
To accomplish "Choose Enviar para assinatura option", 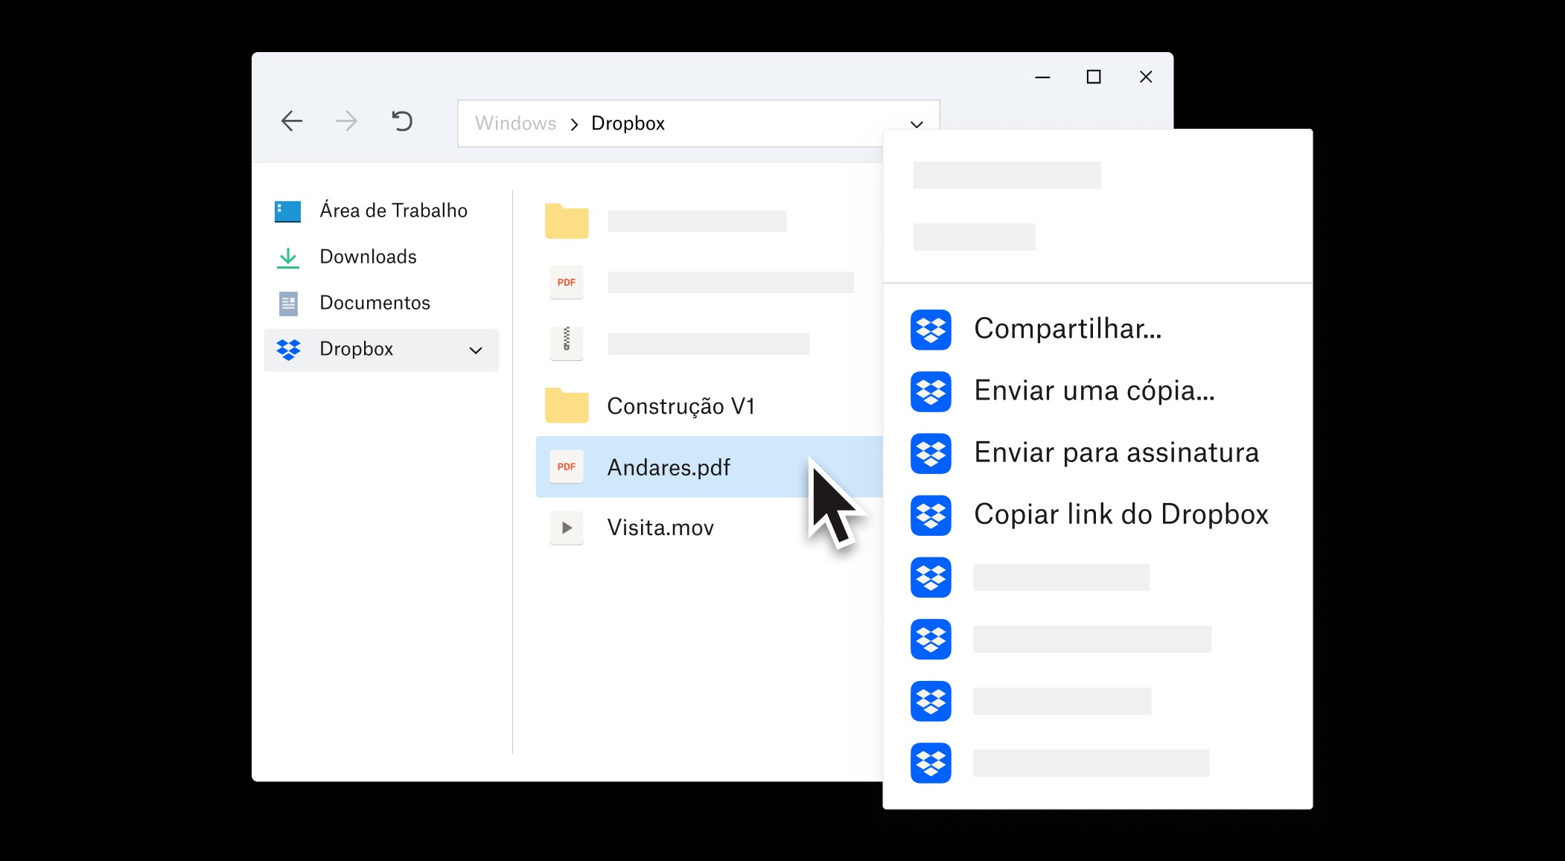I will [x=1116, y=452].
